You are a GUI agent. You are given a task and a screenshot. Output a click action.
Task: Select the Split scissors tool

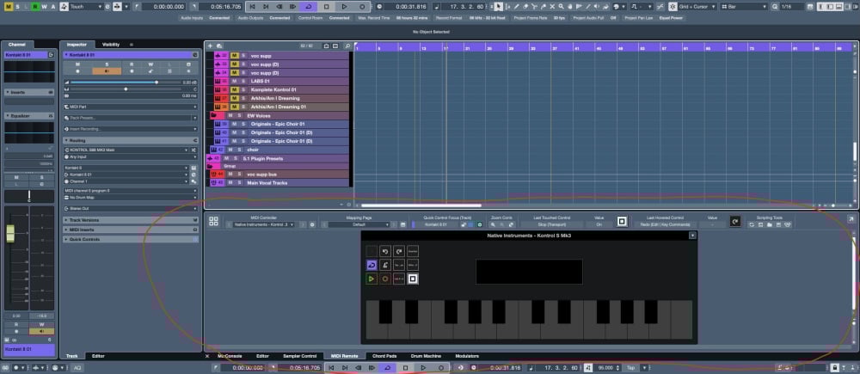click(534, 7)
